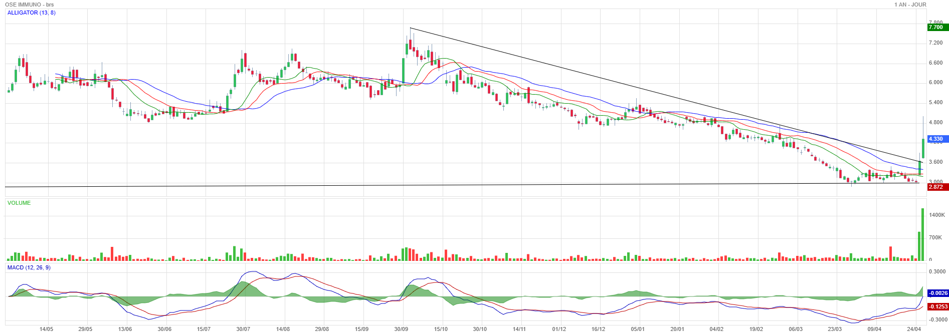The width and height of the screenshot is (949, 334).
Task: Click the red 2.872 support price tag
Action: [x=937, y=187]
